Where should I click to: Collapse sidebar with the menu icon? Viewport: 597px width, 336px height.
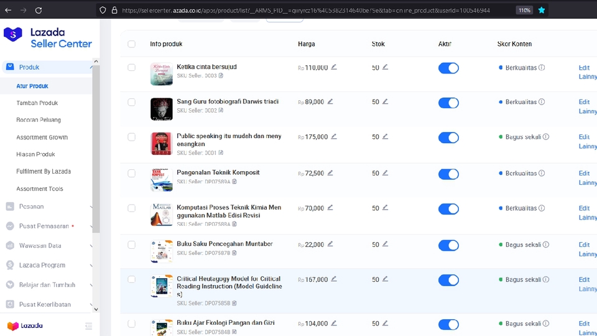[89, 325]
